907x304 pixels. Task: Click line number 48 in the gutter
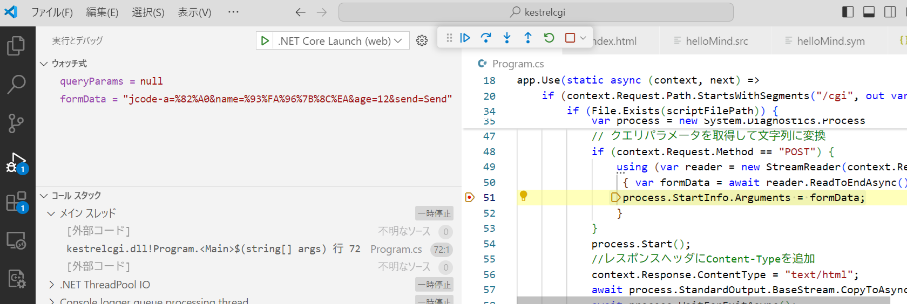[489, 151]
